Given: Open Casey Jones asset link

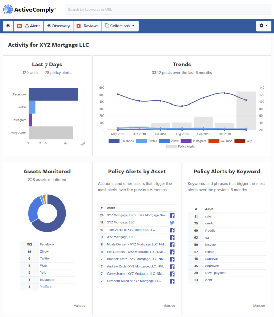Looking at the screenshot, I should click(136, 273).
